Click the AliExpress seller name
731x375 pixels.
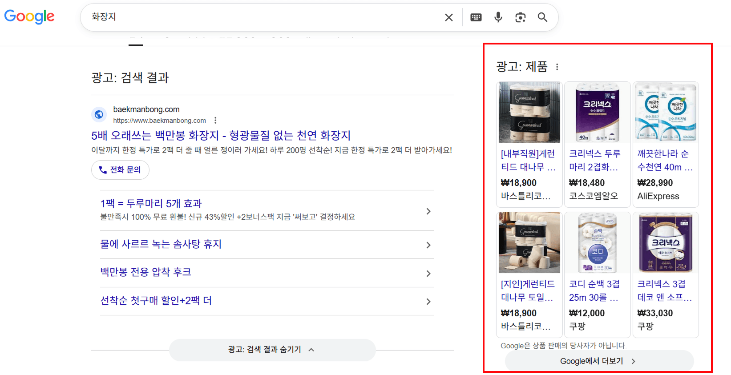click(x=658, y=196)
